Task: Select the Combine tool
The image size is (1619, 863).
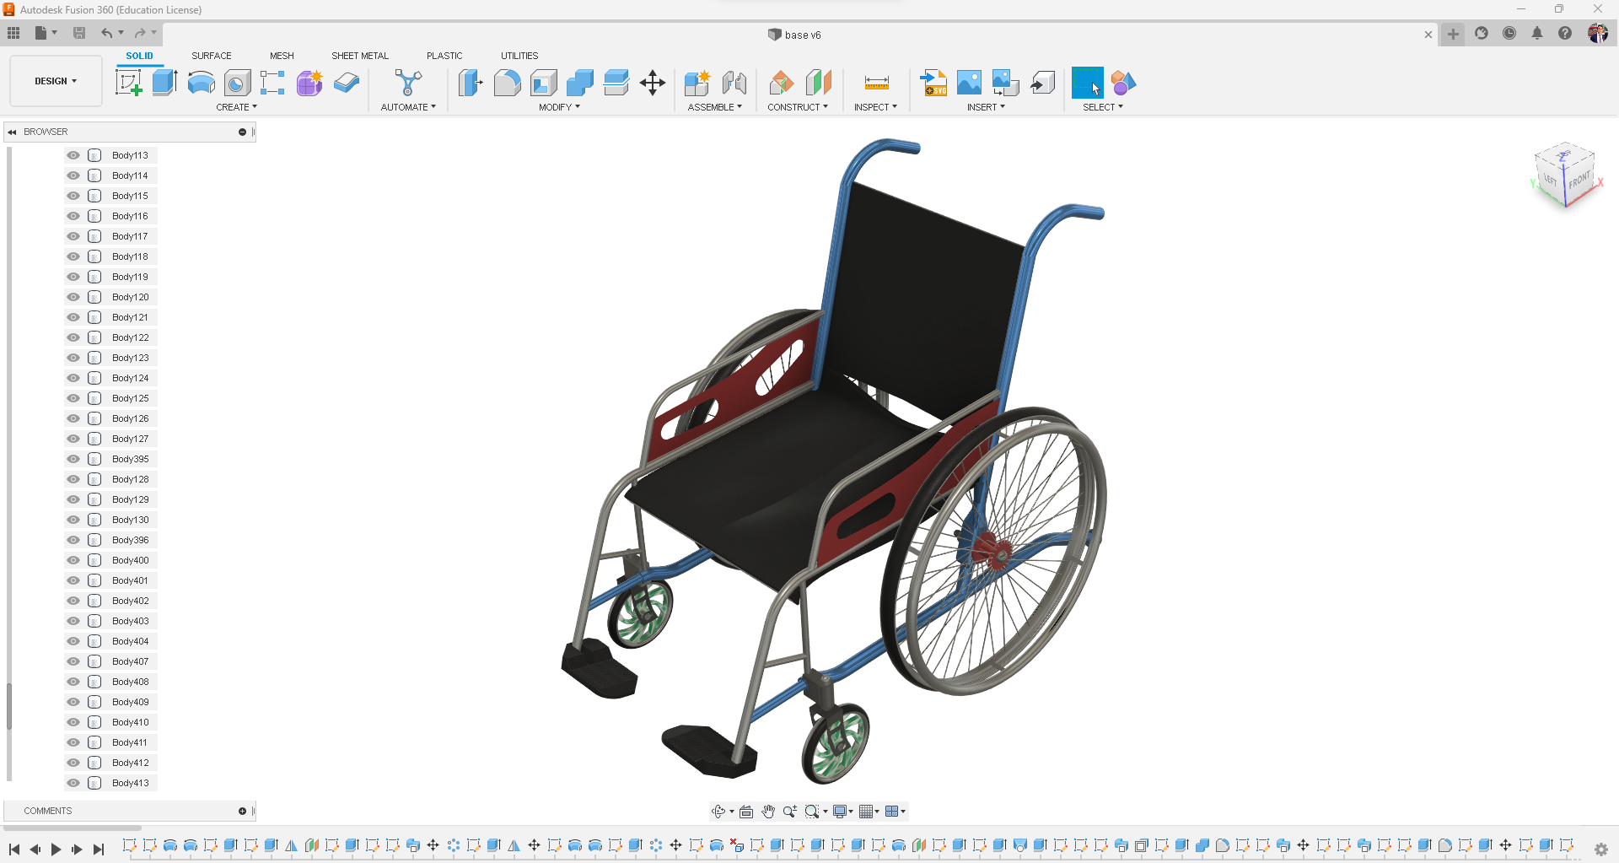Action: point(580,83)
